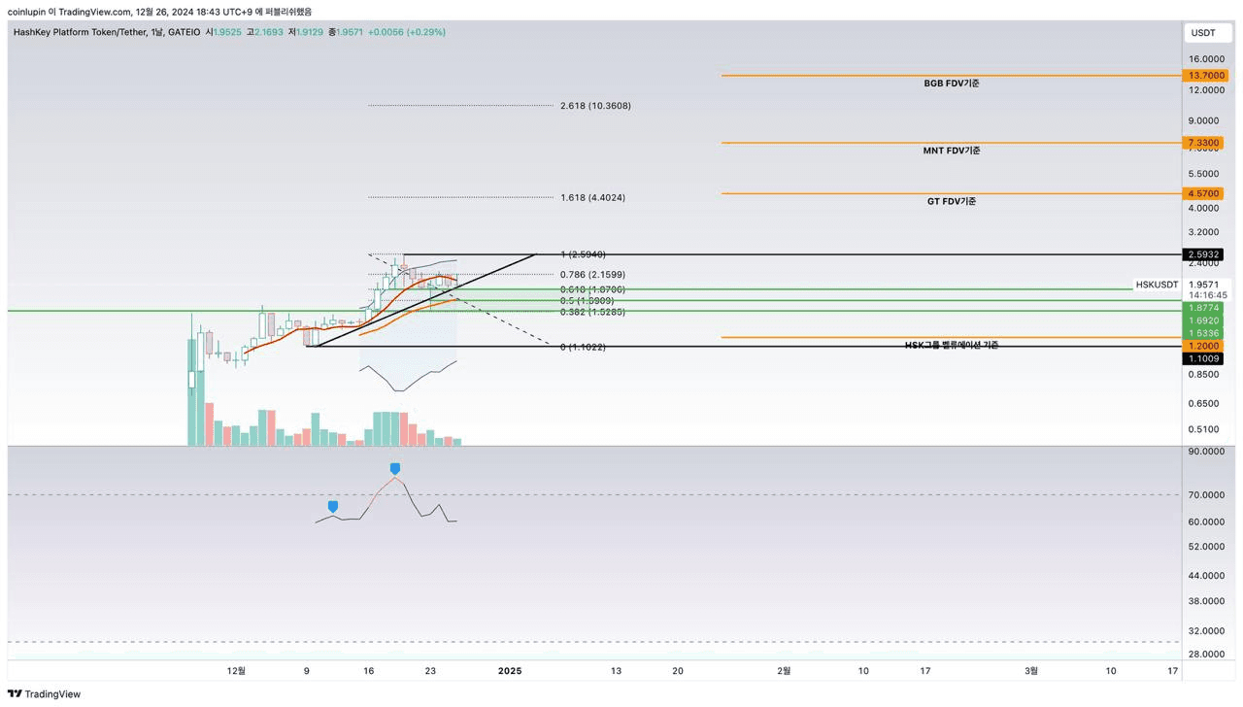The image size is (1243, 707).
Task: Select the 0.786 (2.1599) Fibonacci label
Action: pyautogui.click(x=592, y=275)
